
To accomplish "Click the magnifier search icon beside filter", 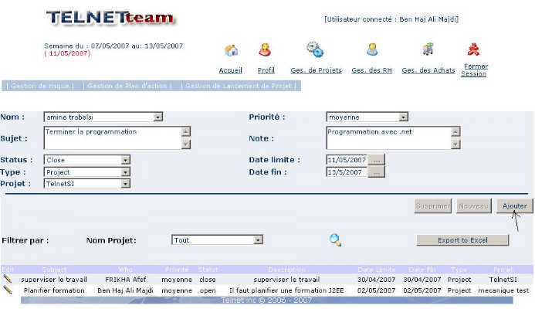I will click(335, 239).
